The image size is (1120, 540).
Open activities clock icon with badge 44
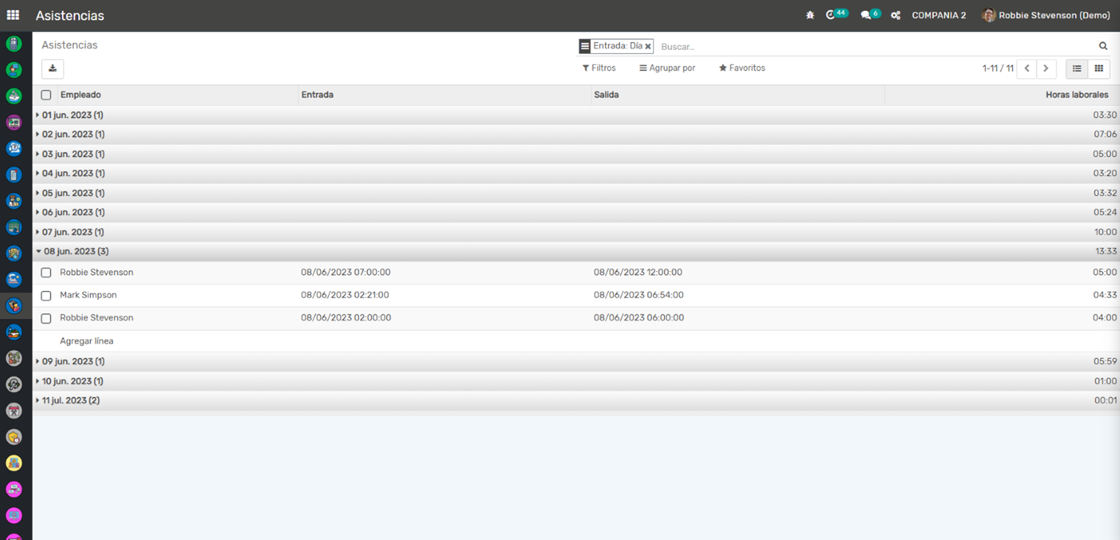(x=832, y=15)
